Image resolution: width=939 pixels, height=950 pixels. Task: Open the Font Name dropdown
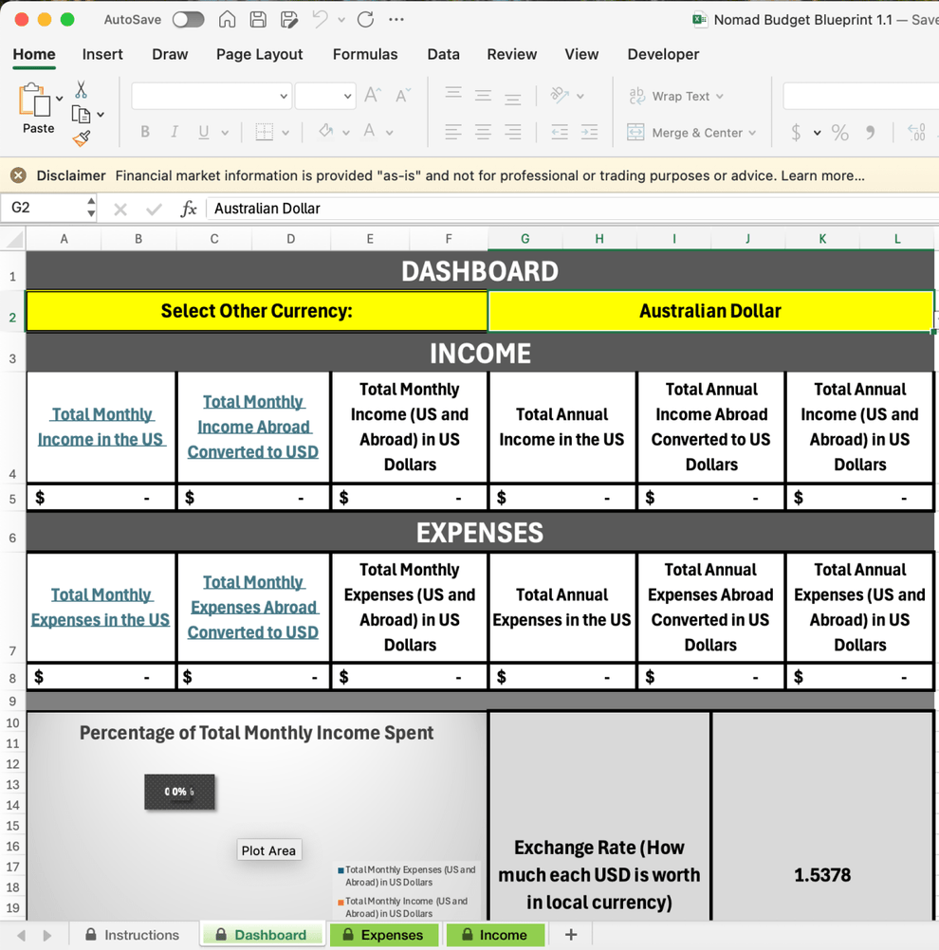(x=282, y=97)
